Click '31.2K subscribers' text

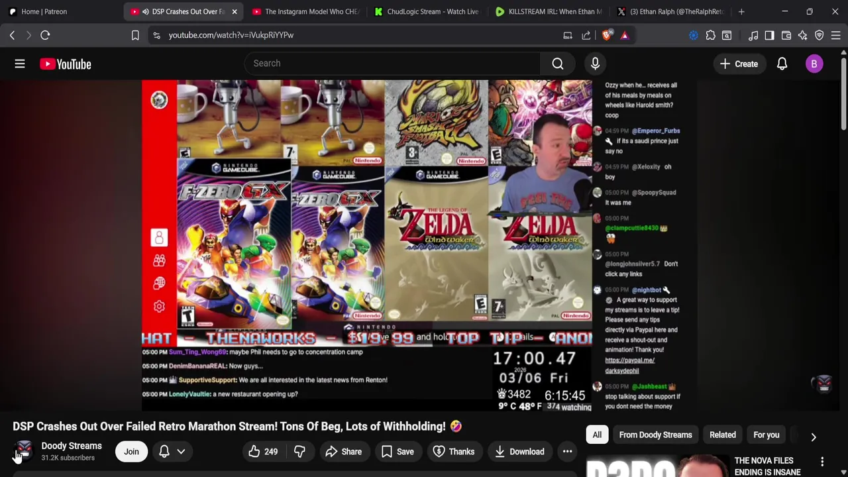click(68, 458)
